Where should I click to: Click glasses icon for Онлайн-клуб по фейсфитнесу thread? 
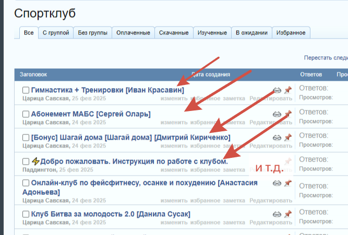[x=277, y=184]
